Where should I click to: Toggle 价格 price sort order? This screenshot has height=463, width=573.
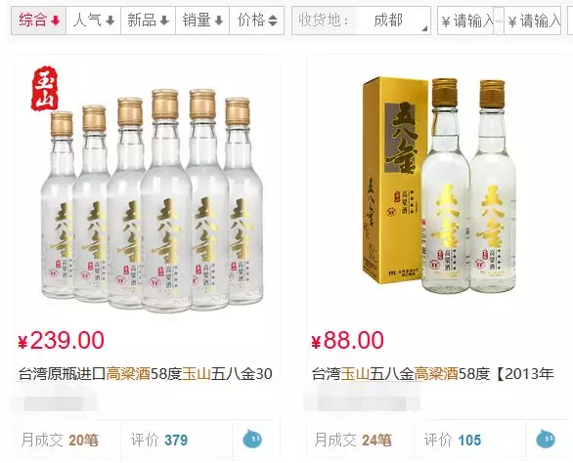pyautogui.click(x=257, y=21)
